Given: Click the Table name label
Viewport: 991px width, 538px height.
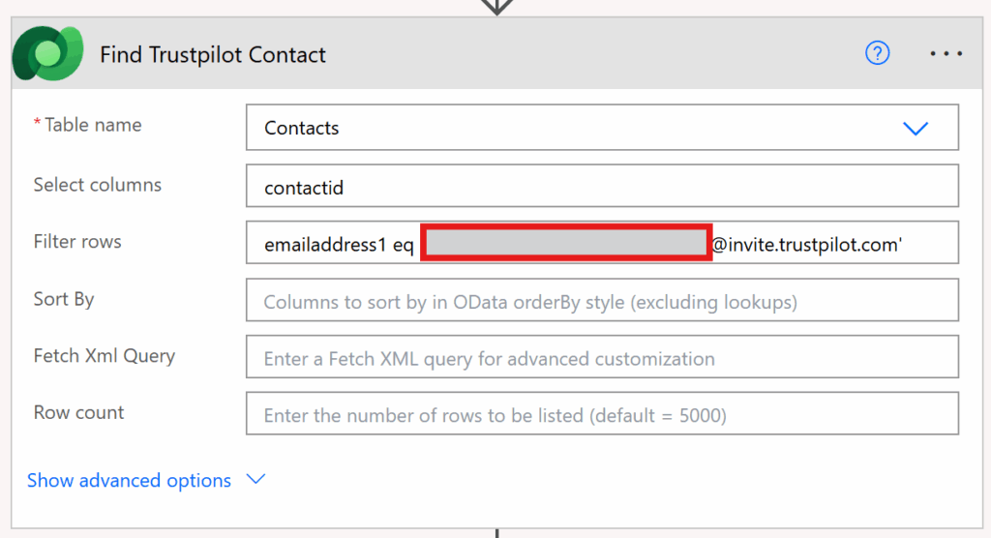Looking at the screenshot, I should pos(93,125).
